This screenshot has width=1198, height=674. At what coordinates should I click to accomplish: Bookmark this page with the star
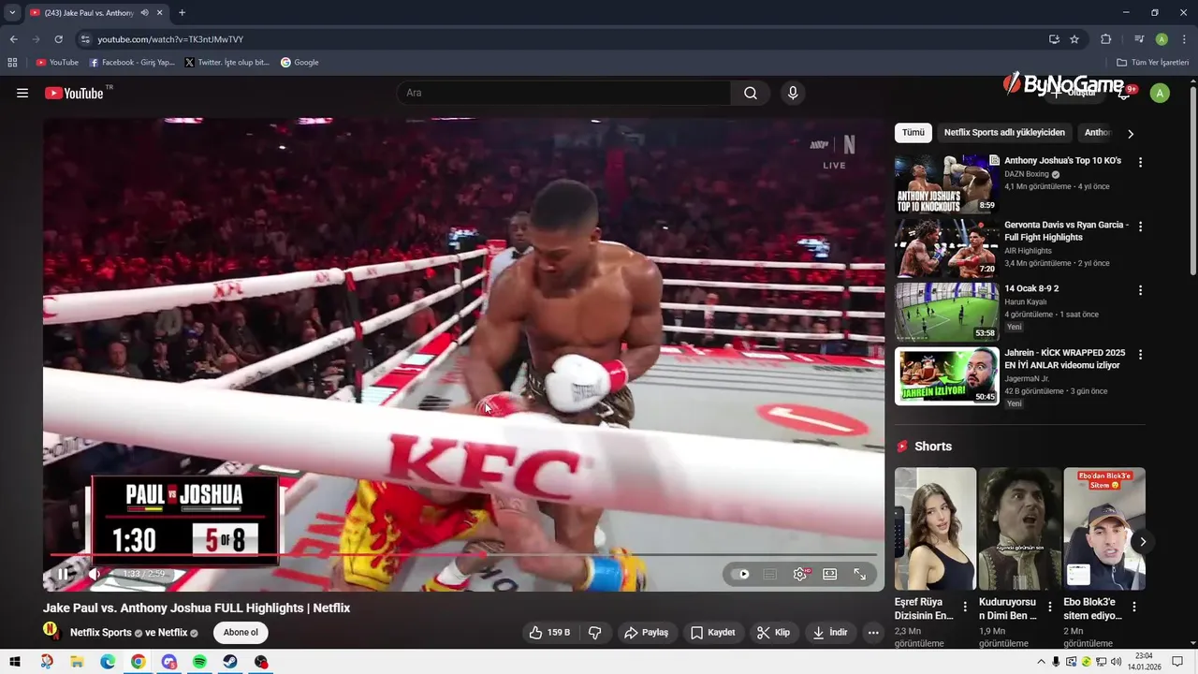pos(1074,39)
